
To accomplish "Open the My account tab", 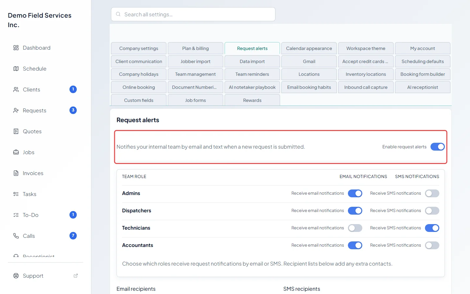I will pos(423,48).
